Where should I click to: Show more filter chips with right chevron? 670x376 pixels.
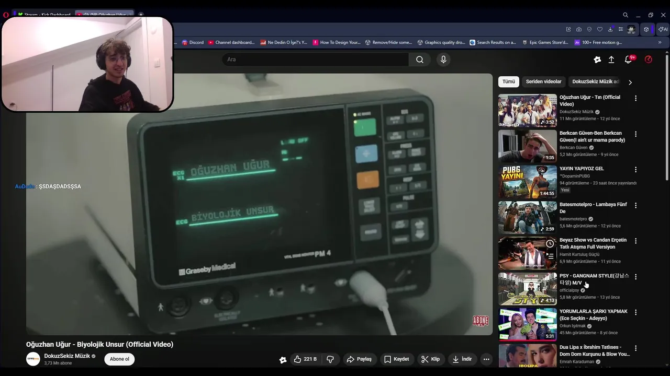(x=630, y=82)
